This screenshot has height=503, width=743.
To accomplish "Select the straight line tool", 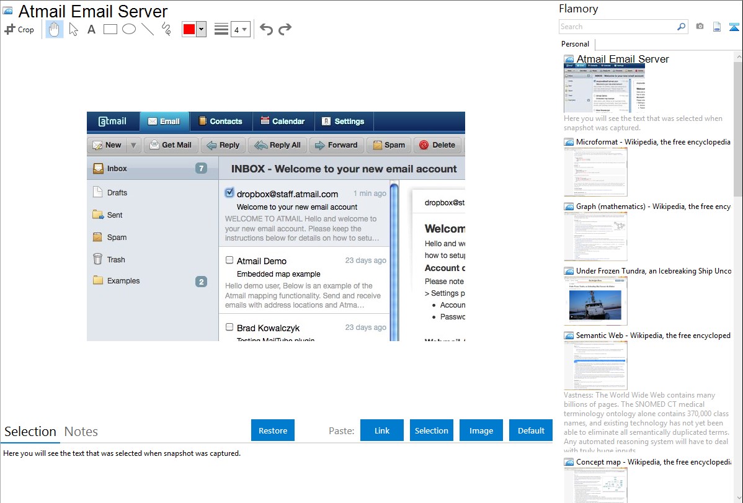I will pyautogui.click(x=148, y=29).
